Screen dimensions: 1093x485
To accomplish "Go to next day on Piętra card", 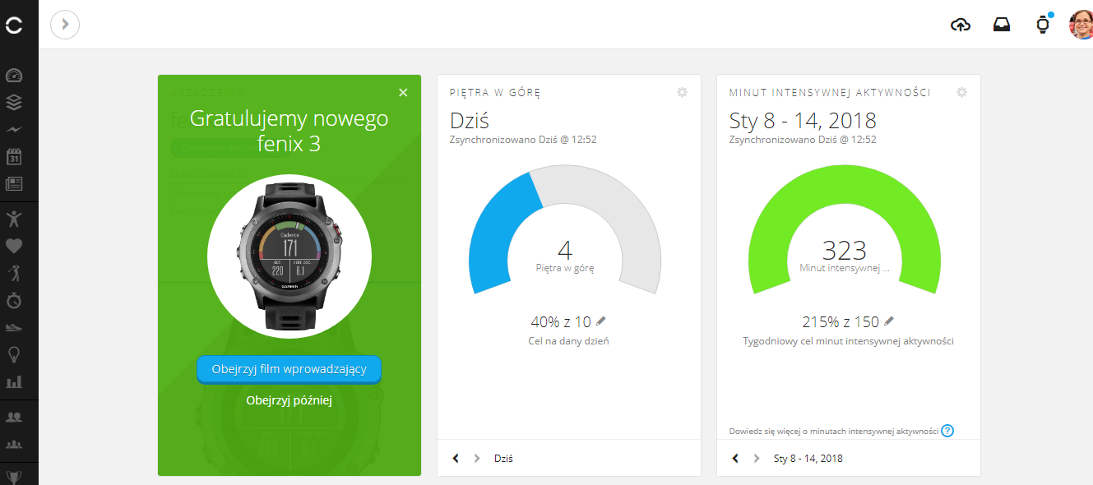I will coord(476,458).
